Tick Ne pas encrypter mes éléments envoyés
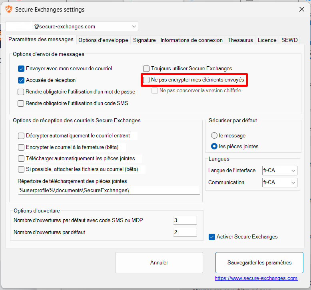311x290 pixels. pos(146,79)
